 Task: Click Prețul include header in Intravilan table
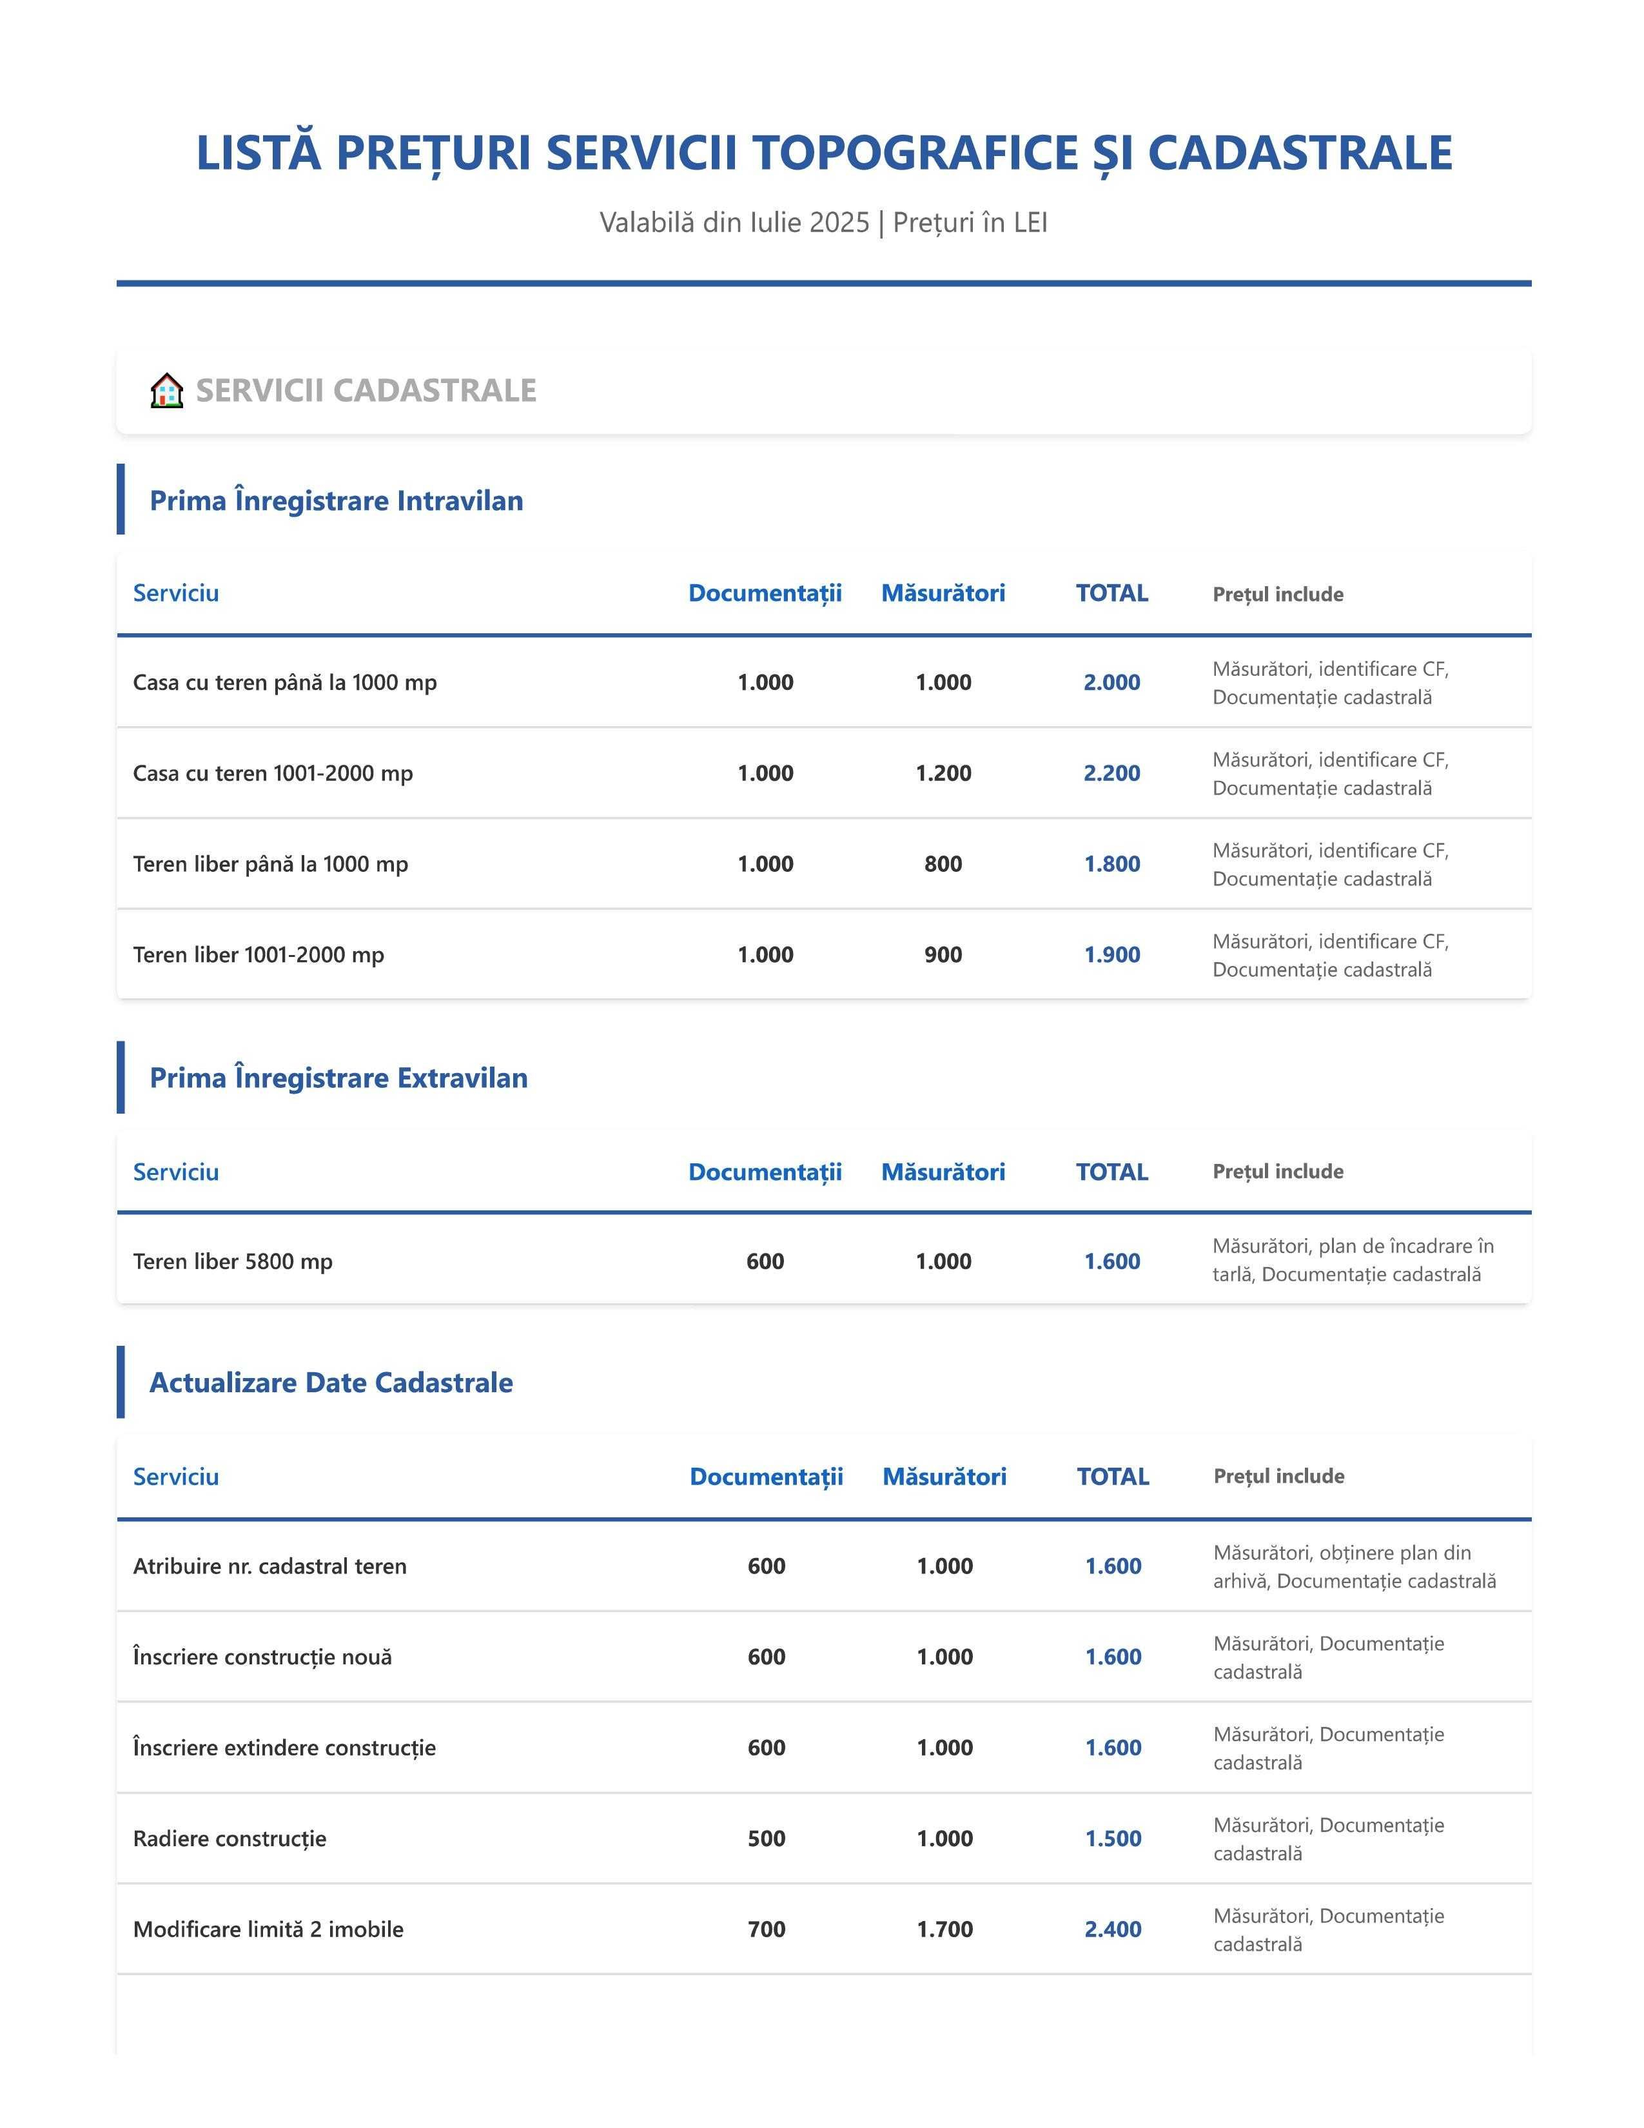coord(1278,595)
